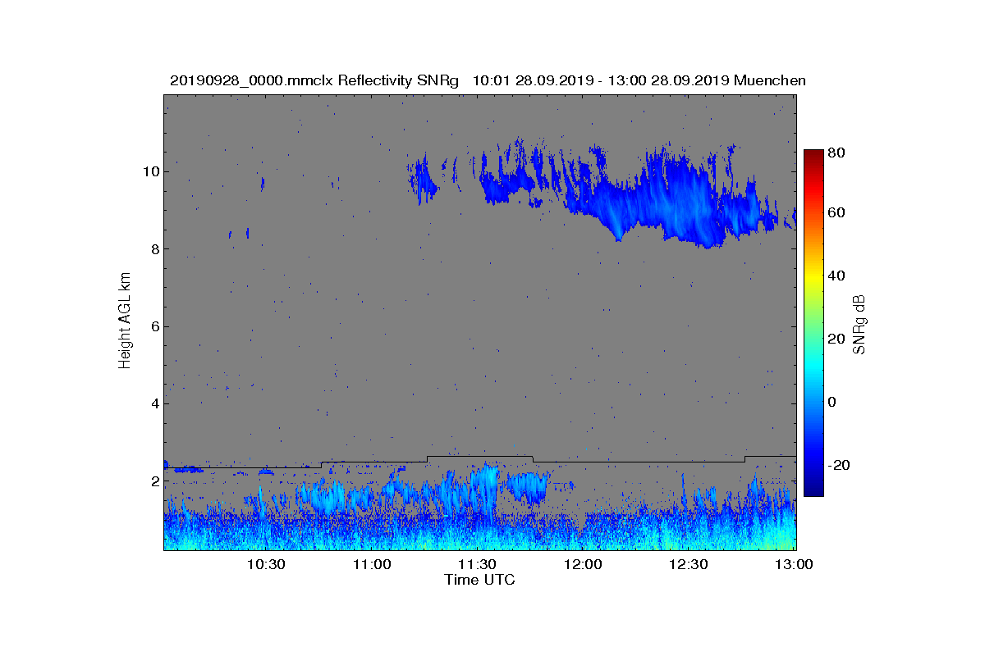Click the 12:30 time tick label

(689, 564)
